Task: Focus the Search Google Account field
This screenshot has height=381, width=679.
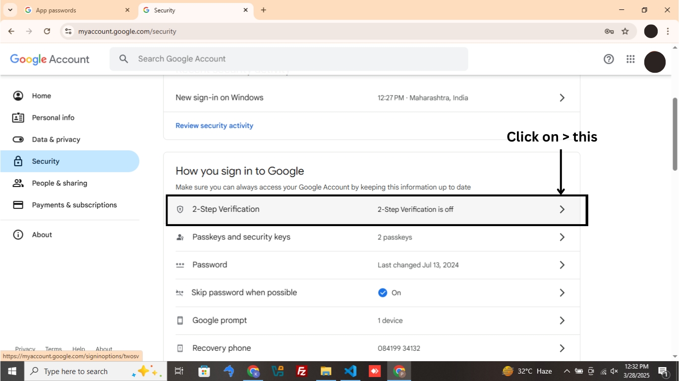Action: 289,59
